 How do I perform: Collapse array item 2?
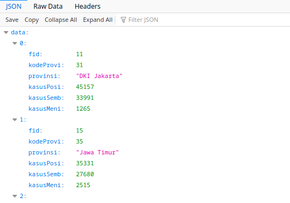[15, 196]
